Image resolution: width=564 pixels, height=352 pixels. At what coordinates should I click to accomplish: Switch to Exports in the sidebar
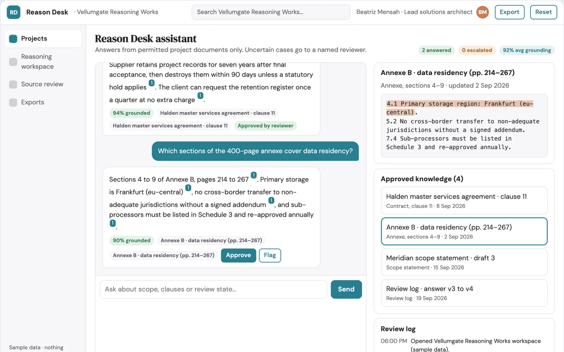[43, 103]
